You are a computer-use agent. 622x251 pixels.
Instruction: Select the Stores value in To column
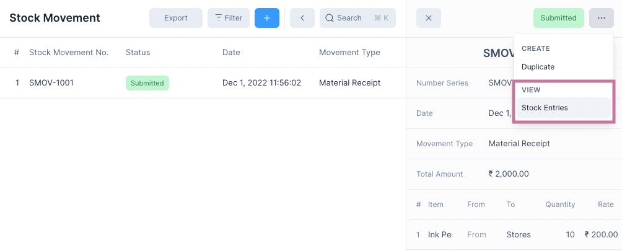[x=518, y=235]
